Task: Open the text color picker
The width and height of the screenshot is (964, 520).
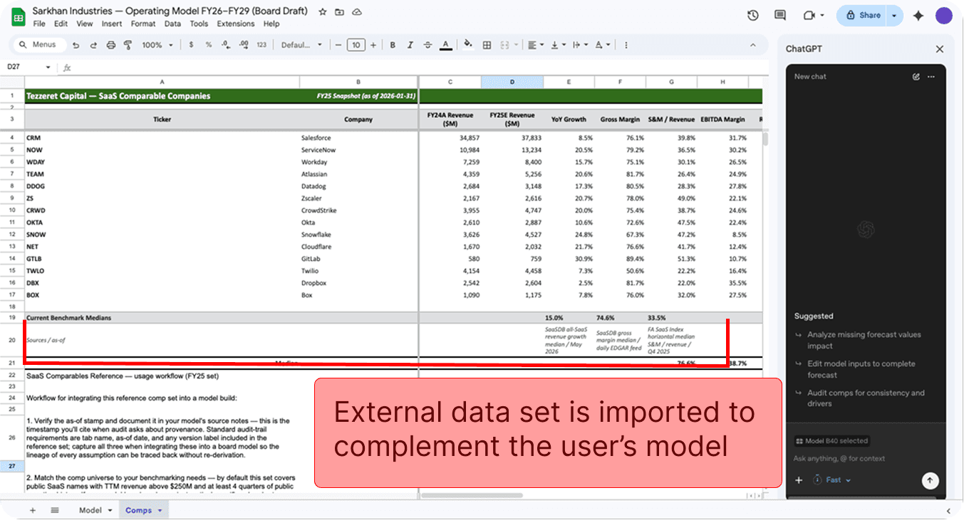Action: pyautogui.click(x=446, y=45)
